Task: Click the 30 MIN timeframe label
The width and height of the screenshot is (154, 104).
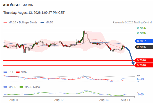Action: 28,5
